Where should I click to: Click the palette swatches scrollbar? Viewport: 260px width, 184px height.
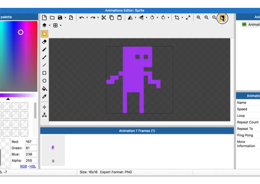coord(35,111)
